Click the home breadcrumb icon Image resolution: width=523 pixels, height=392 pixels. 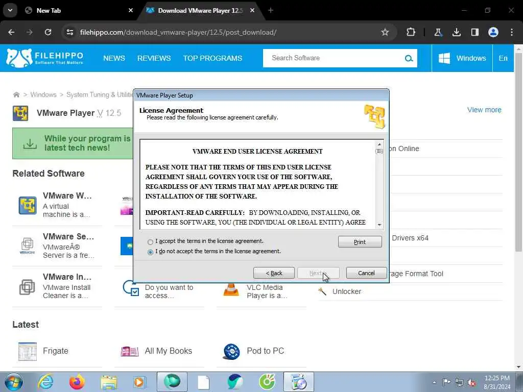coord(16,94)
